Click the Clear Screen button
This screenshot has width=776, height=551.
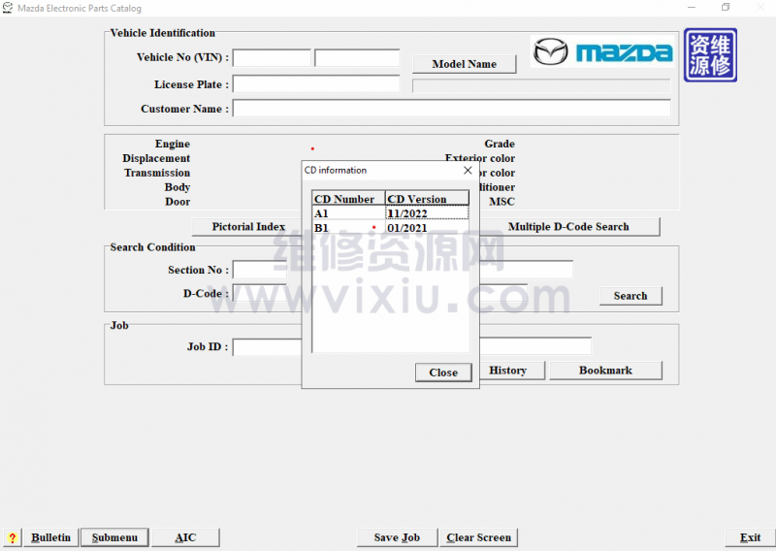pos(478,537)
